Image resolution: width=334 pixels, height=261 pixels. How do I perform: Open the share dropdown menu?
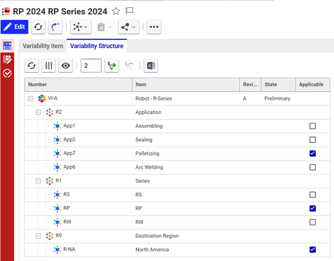[x=128, y=27]
